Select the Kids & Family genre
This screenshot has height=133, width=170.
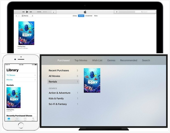pyautogui.click(x=63, y=99)
